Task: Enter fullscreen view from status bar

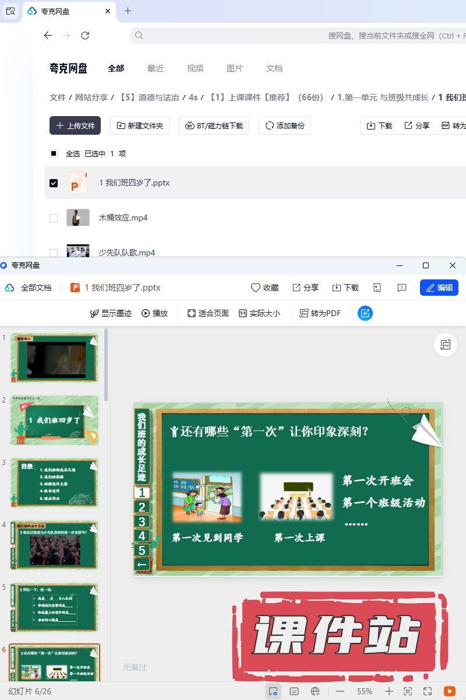Action: [x=428, y=691]
